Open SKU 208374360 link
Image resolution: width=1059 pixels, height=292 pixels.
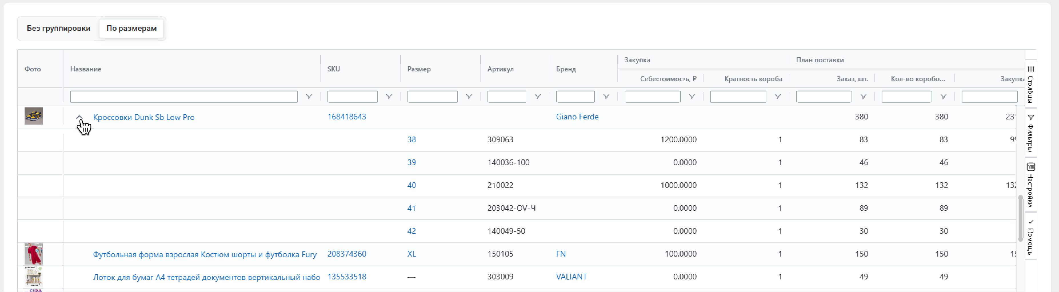pos(347,254)
